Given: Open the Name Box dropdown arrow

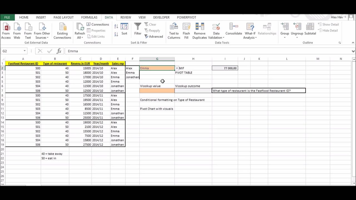Looking at the screenshot, I should (24, 51).
